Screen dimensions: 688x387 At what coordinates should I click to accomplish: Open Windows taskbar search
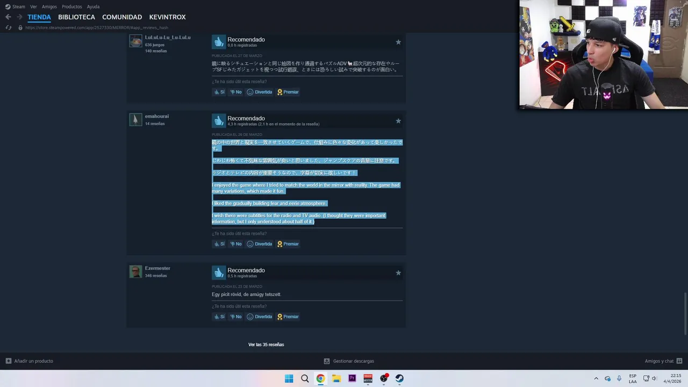click(x=305, y=378)
